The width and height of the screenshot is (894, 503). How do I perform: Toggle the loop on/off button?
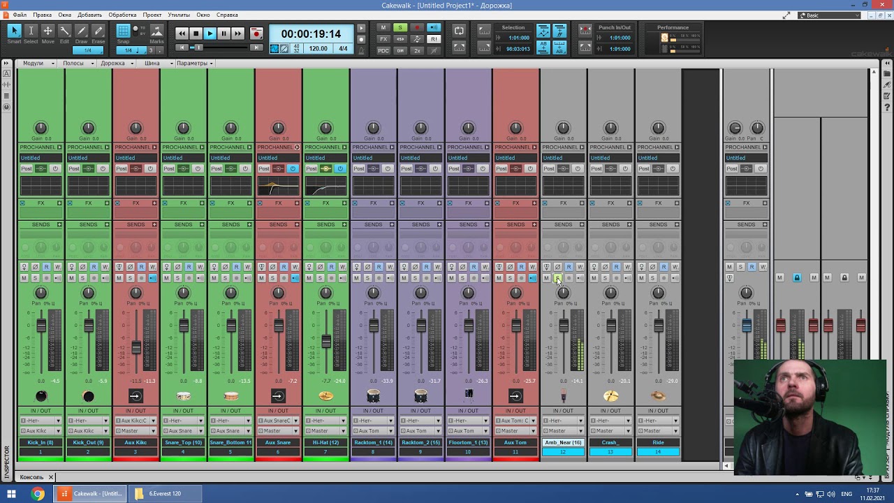tap(459, 30)
